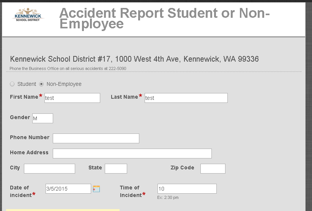The height and width of the screenshot is (211, 312).
Task: Select the Non-Employee radio button
Action: 41,84
